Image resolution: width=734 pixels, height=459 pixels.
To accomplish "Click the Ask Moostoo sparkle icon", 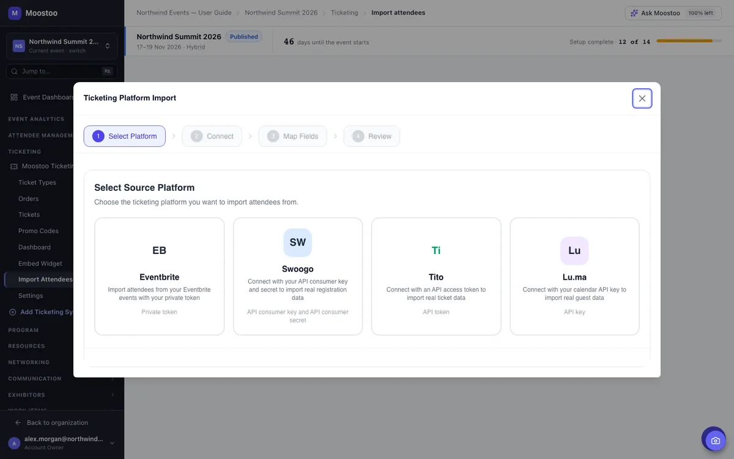I will pos(634,13).
